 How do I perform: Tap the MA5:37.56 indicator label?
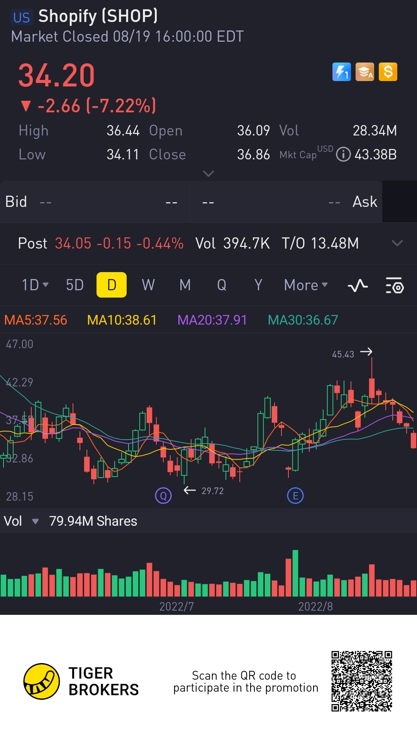point(36,320)
